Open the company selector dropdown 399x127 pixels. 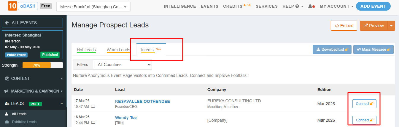pyautogui.click(x=93, y=7)
